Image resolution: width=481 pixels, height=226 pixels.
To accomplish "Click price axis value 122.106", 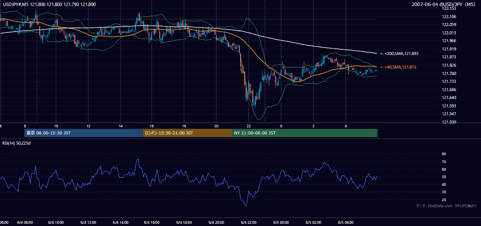I will [449, 17].
